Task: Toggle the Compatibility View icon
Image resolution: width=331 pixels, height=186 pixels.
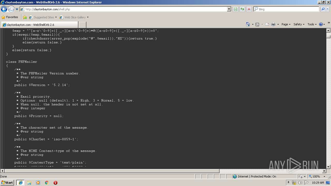Action: [236, 9]
